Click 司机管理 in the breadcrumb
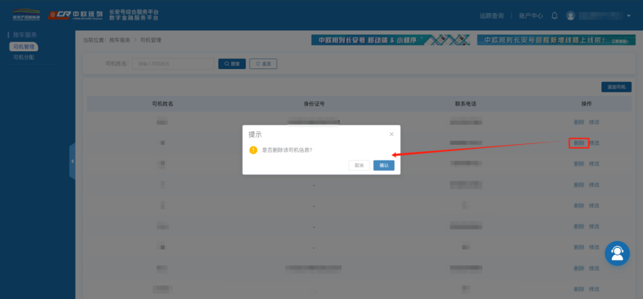 coord(151,40)
